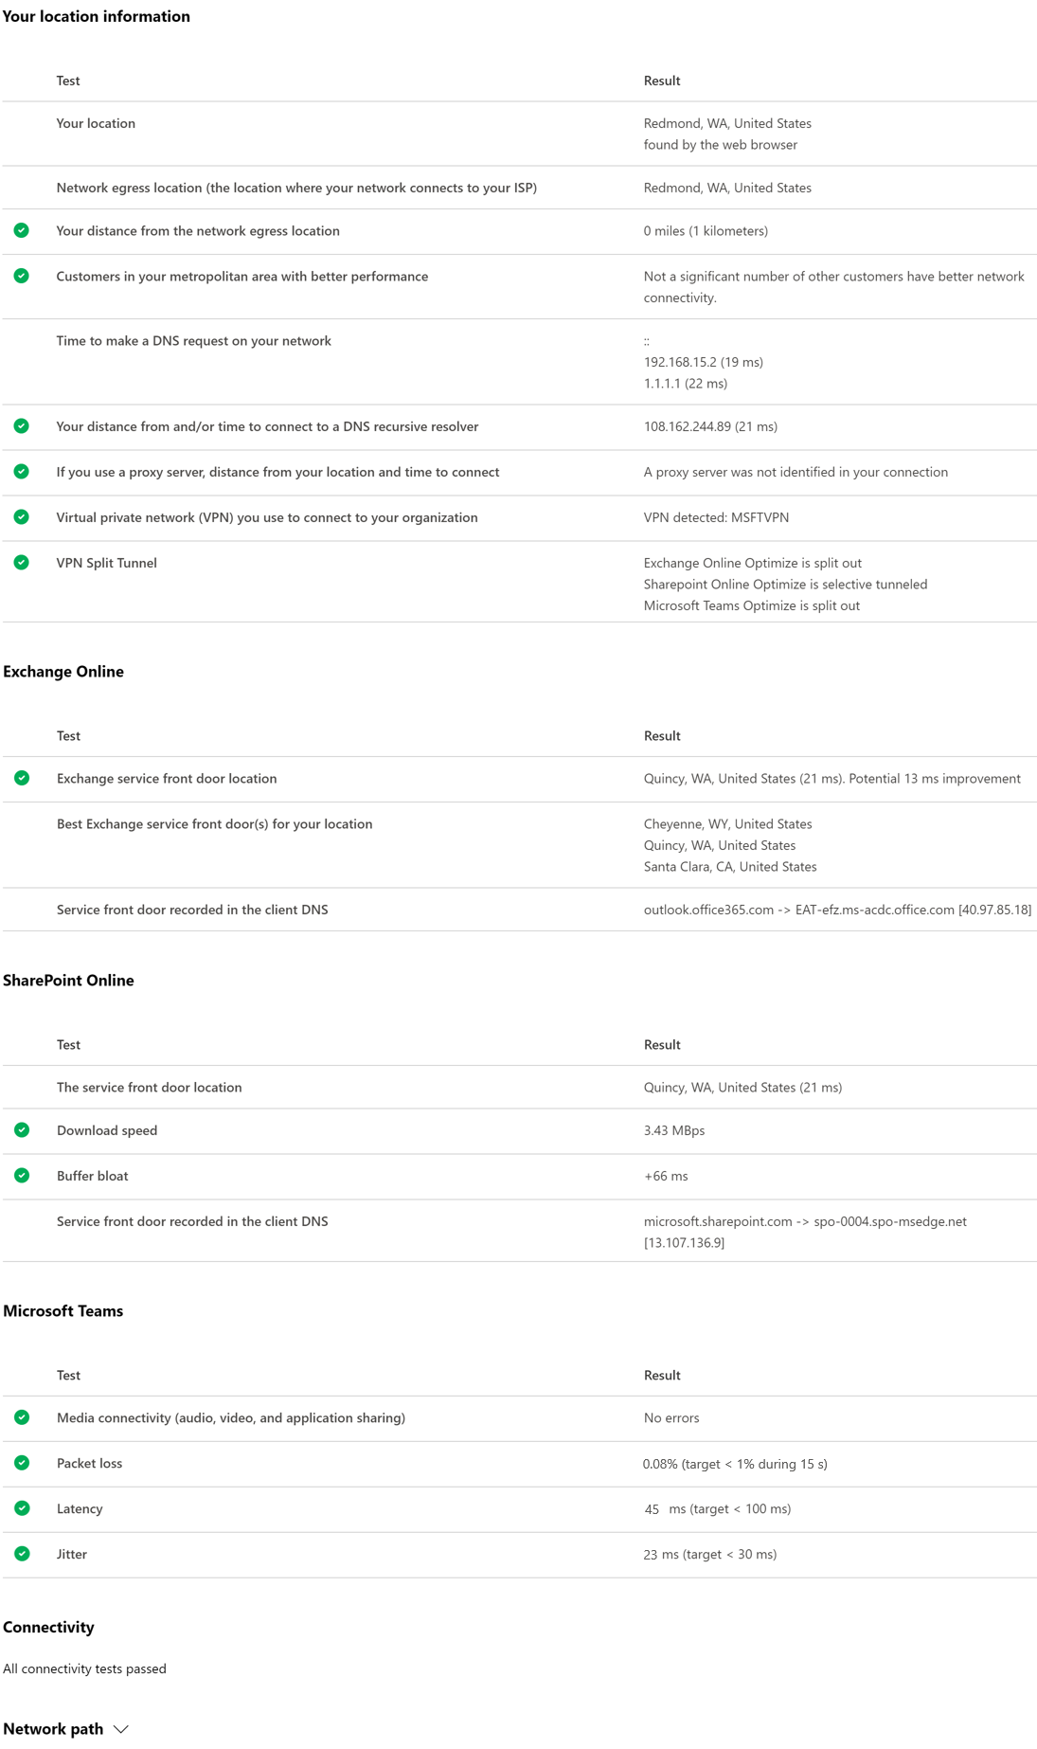The width and height of the screenshot is (1037, 1749).
Task: Click the outlook.office365.com DNS record text
Action: [837, 910]
